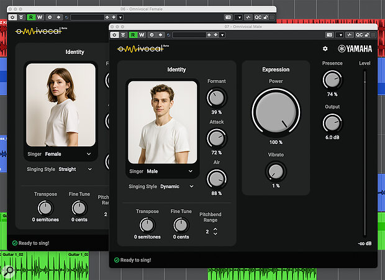
Task: Click the Presence knob
Action: [x=332, y=80]
